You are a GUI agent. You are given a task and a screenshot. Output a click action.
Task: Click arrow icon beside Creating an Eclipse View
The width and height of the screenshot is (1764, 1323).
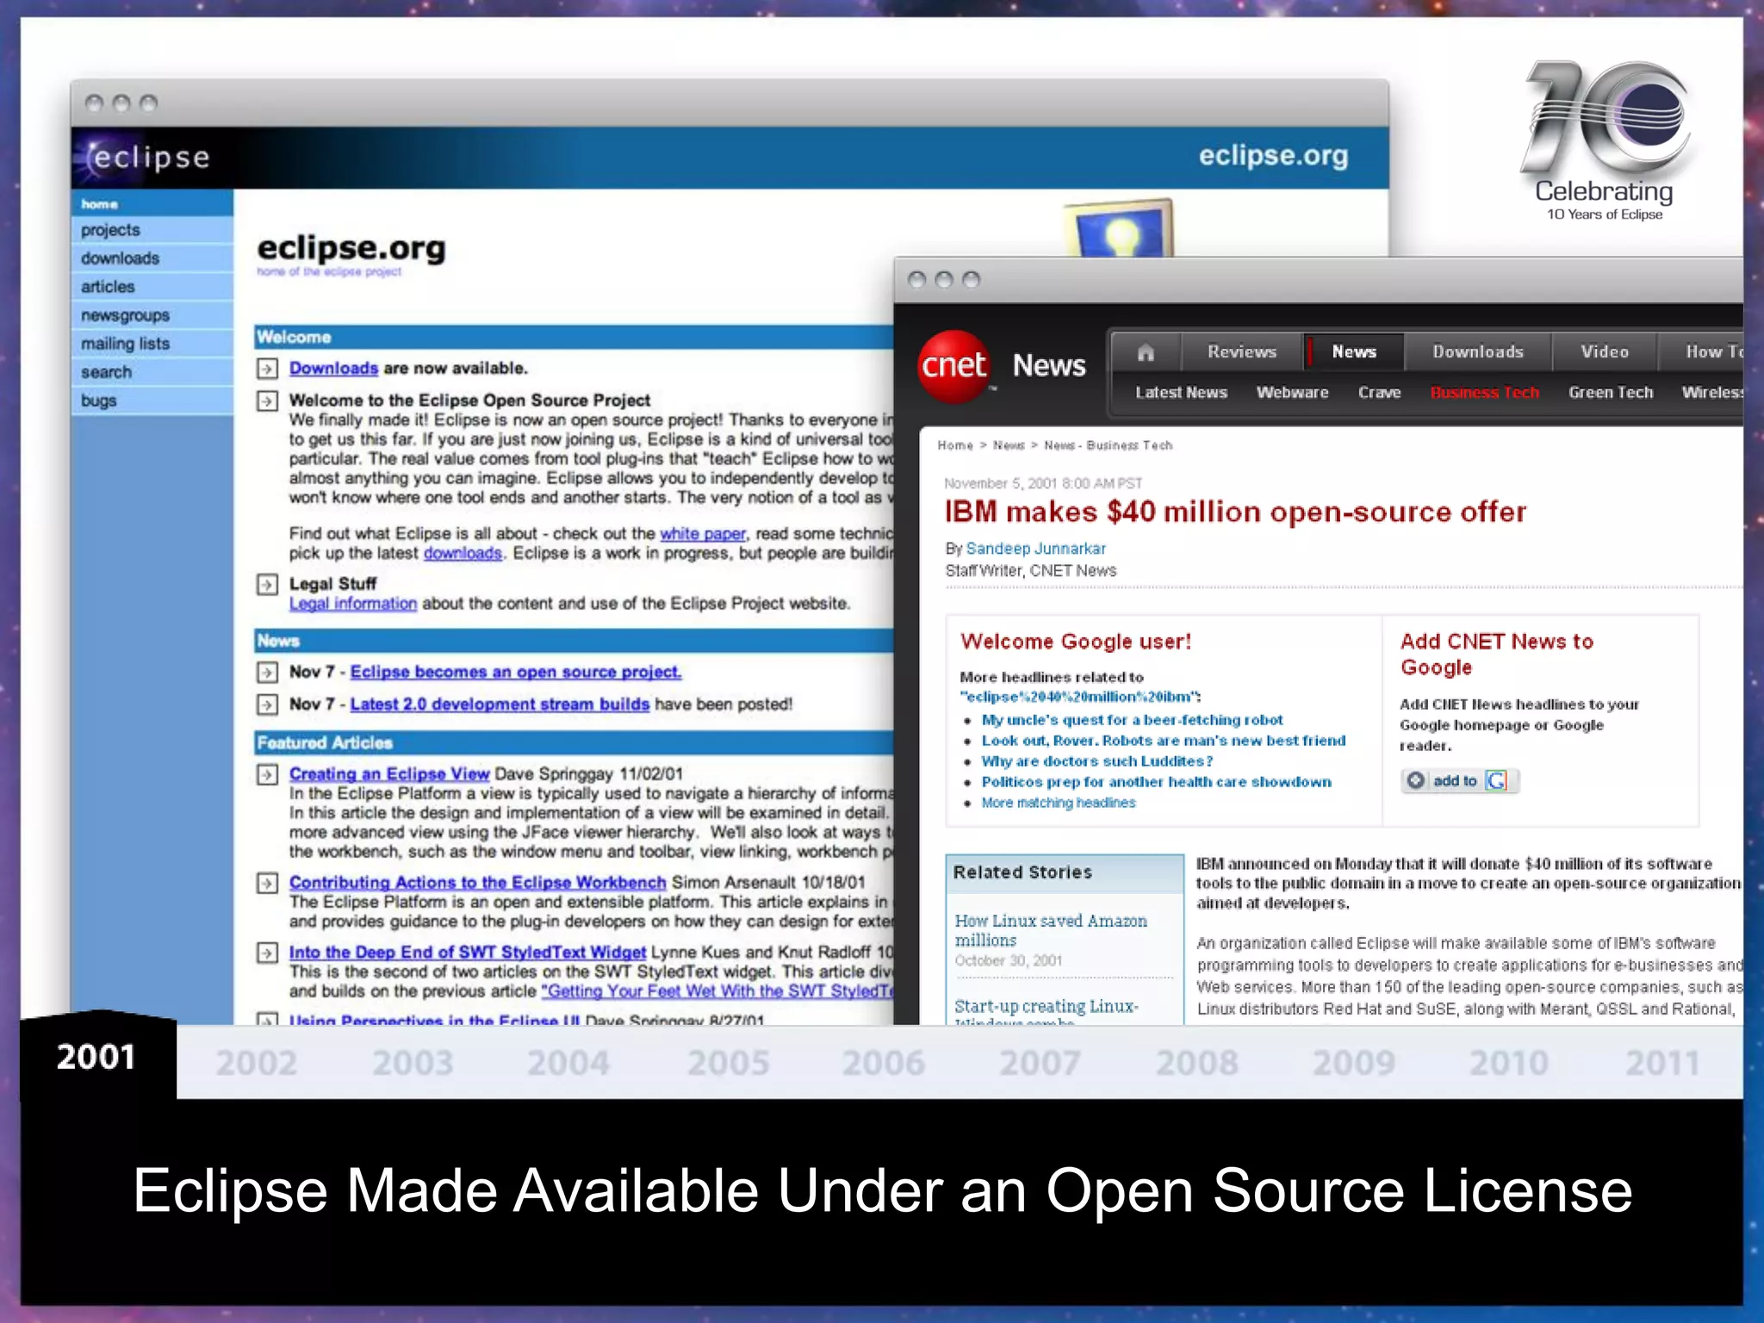tap(267, 774)
